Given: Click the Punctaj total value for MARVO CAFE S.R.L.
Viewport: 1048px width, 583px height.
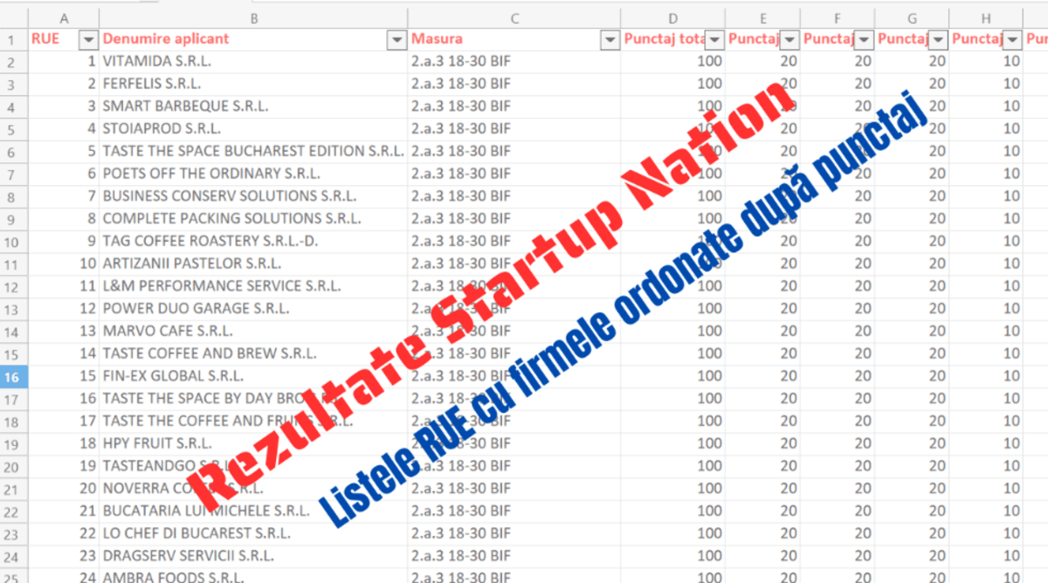Looking at the screenshot, I should pyautogui.click(x=673, y=331).
